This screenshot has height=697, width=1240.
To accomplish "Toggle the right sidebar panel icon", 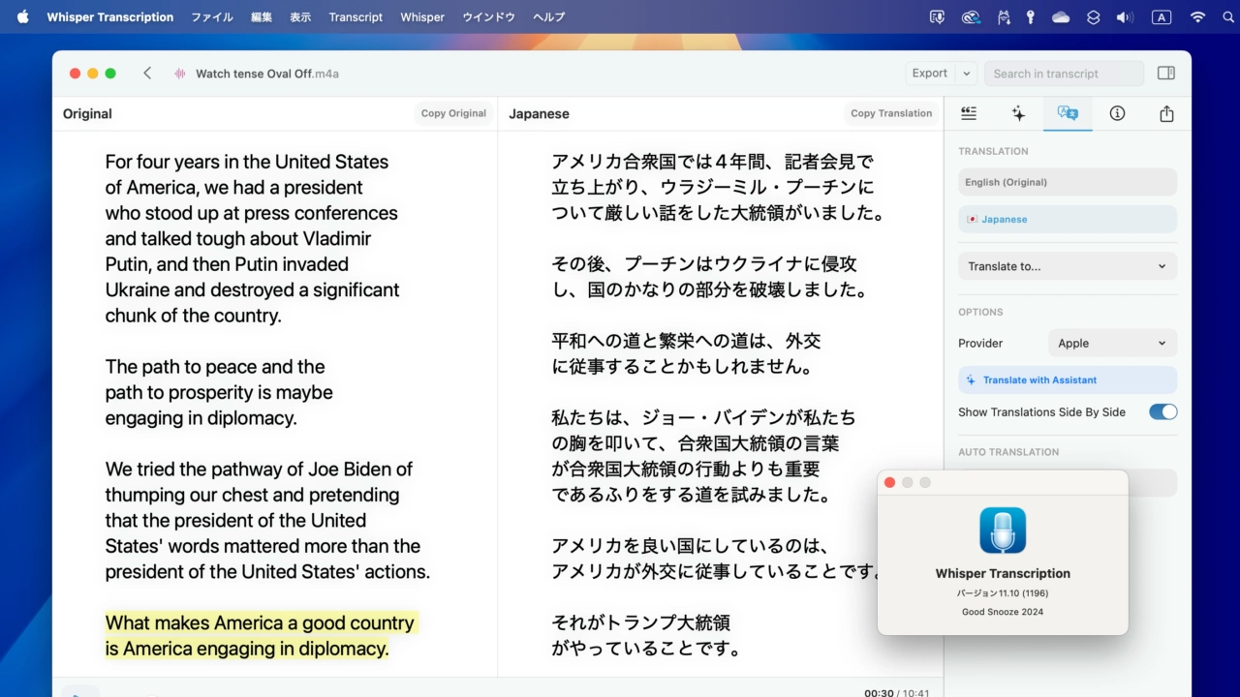I will click(1166, 74).
